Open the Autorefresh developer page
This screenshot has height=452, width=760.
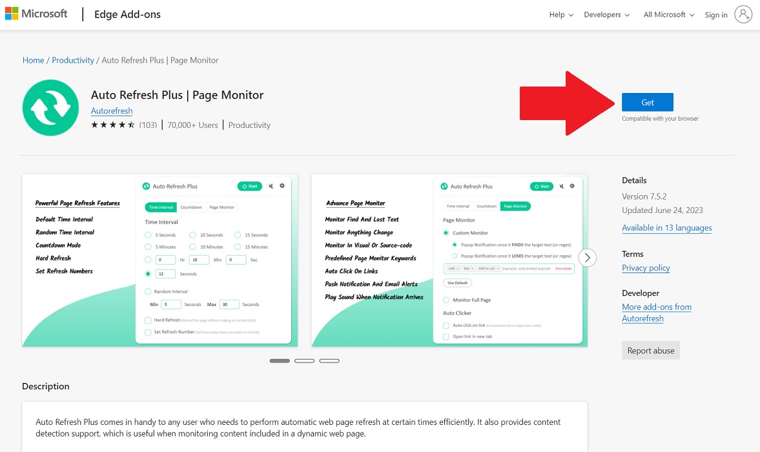pyautogui.click(x=111, y=110)
